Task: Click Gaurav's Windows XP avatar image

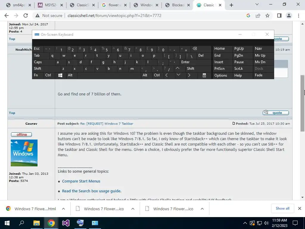Action: (x=24, y=153)
